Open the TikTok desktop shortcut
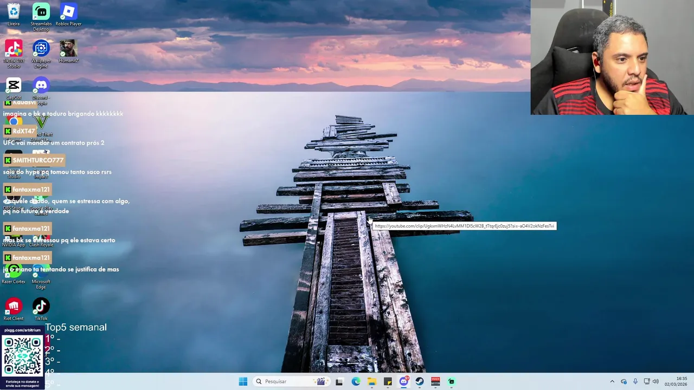This screenshot has width=694, height=390. tap(41, 309)
